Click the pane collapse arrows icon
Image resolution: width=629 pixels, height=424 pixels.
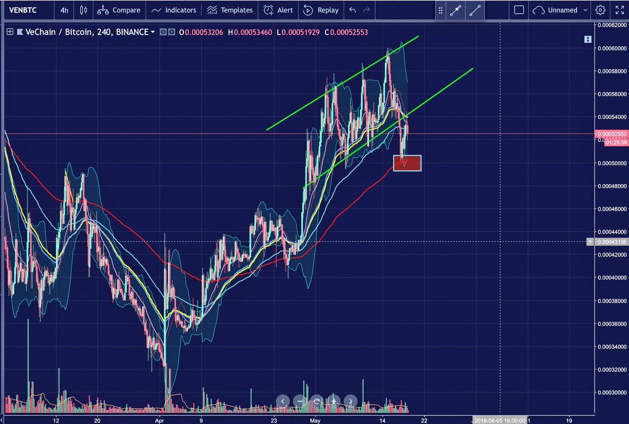[588, 39]
